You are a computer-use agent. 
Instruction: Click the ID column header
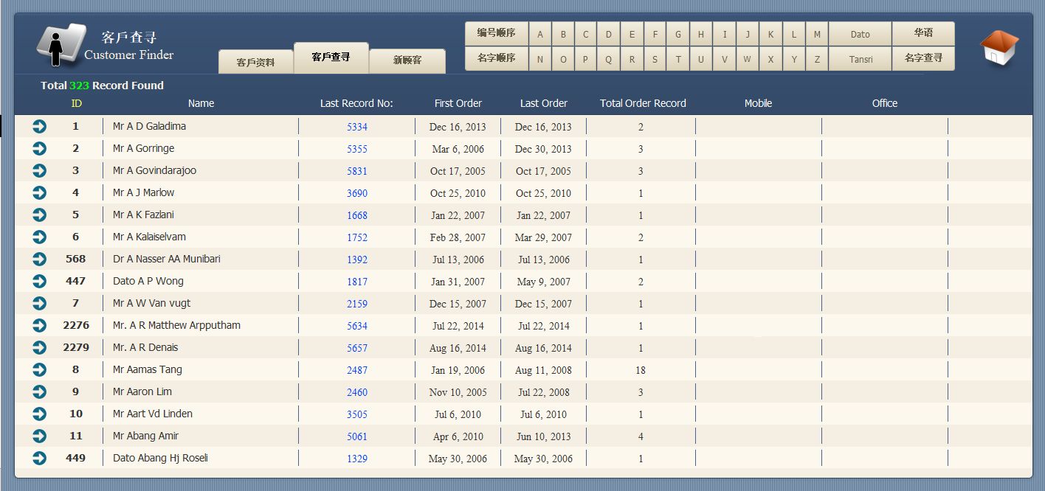(76, 103)
